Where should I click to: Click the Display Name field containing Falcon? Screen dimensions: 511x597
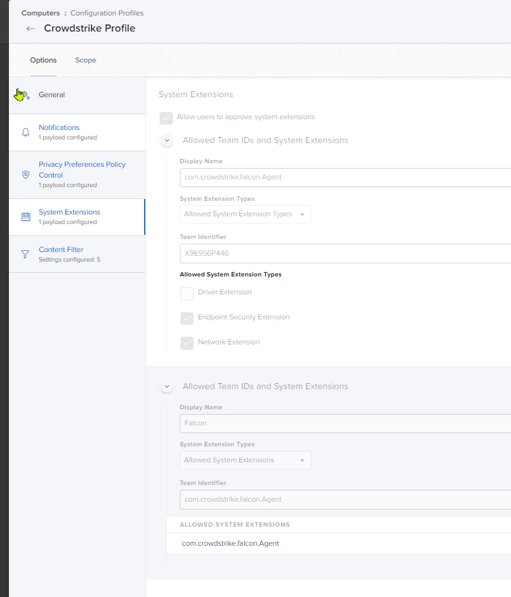[345, 424]
